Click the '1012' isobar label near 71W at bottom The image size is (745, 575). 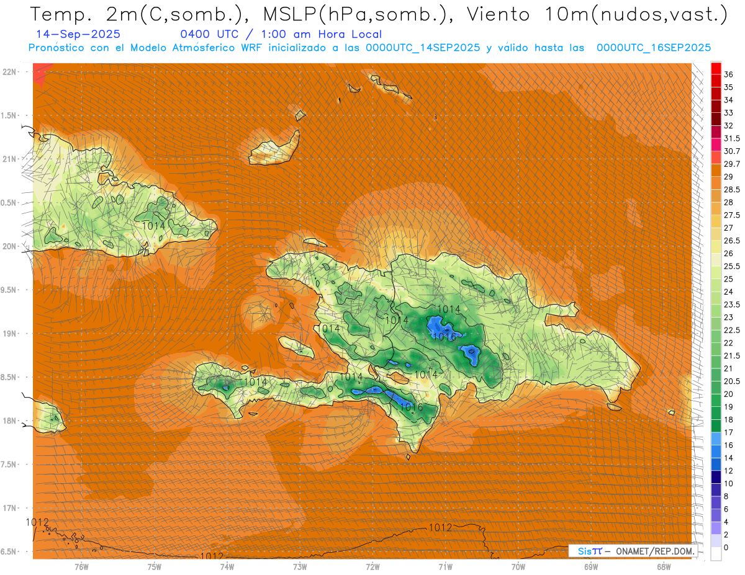click(x=440, y=528)
